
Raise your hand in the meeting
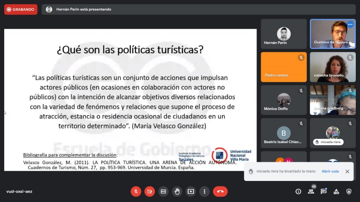[x=177, y=191]
